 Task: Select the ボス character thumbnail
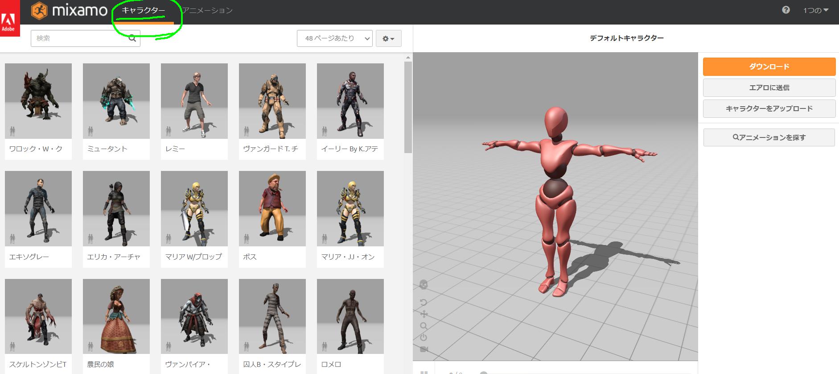tap(272, 208)
